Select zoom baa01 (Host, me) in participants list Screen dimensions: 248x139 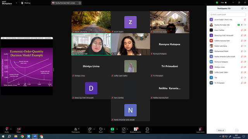pos(227,20)
